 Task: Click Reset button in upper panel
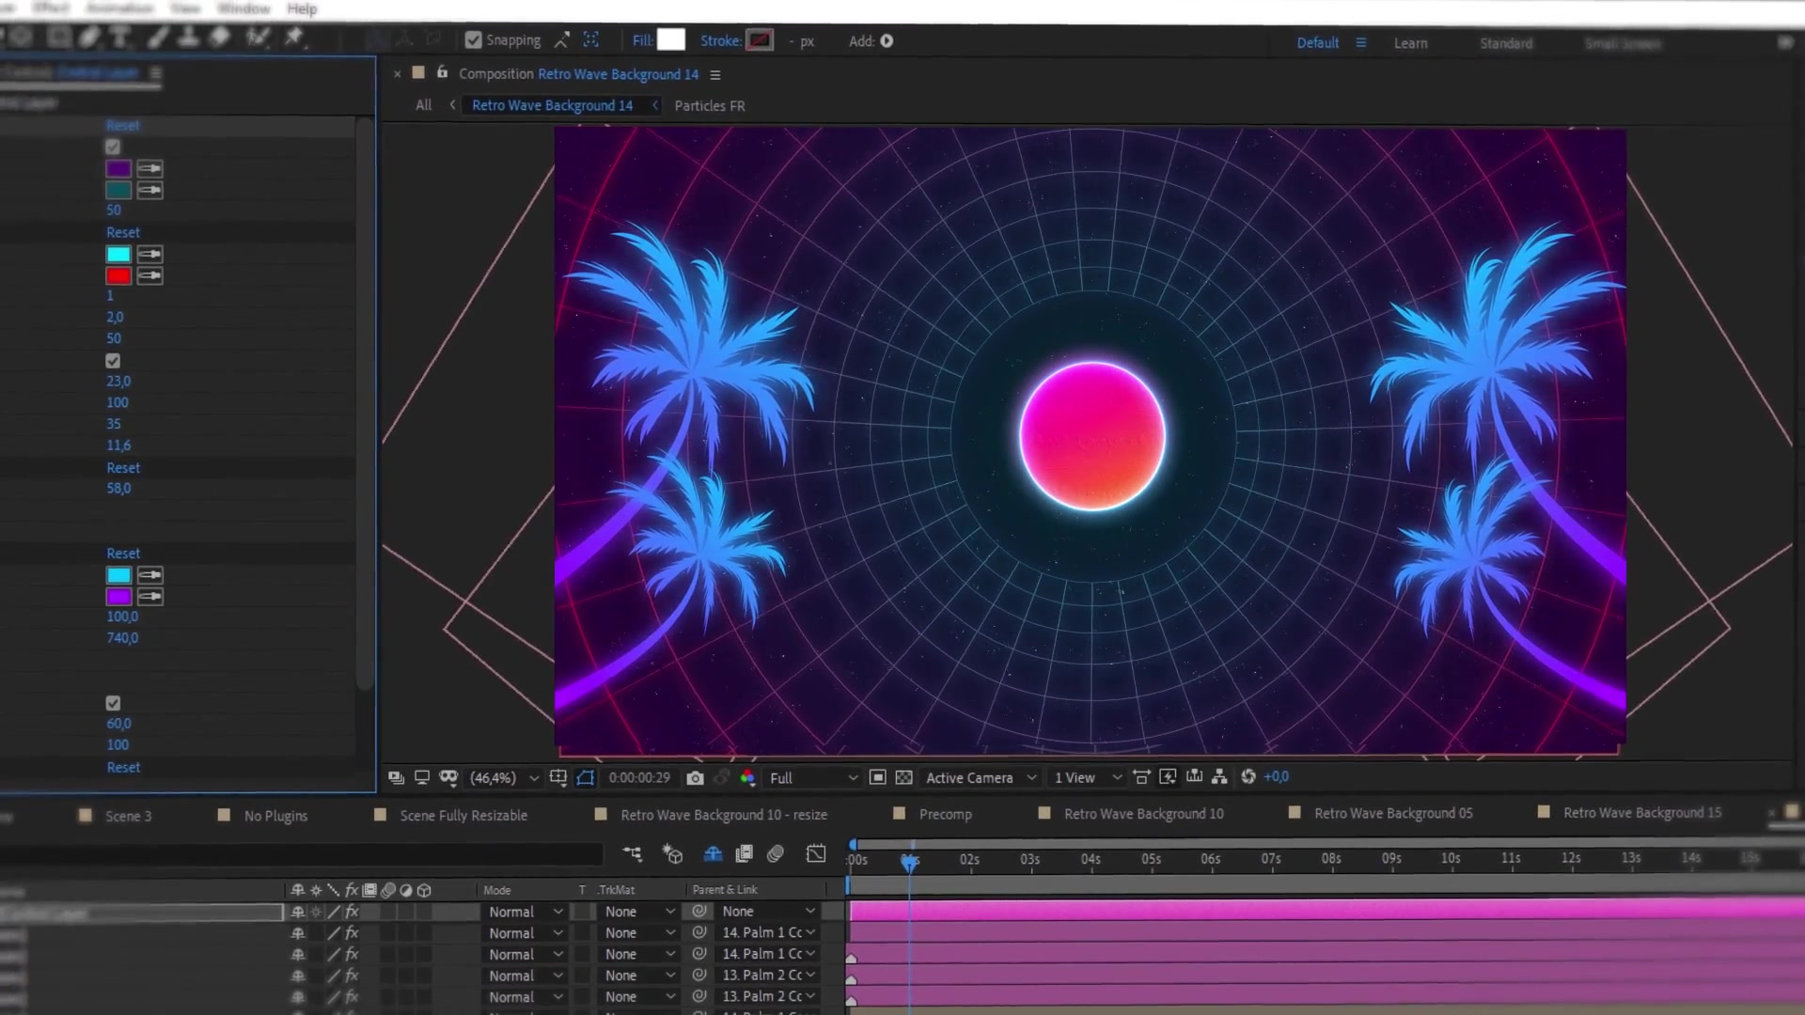click(123, 123)
